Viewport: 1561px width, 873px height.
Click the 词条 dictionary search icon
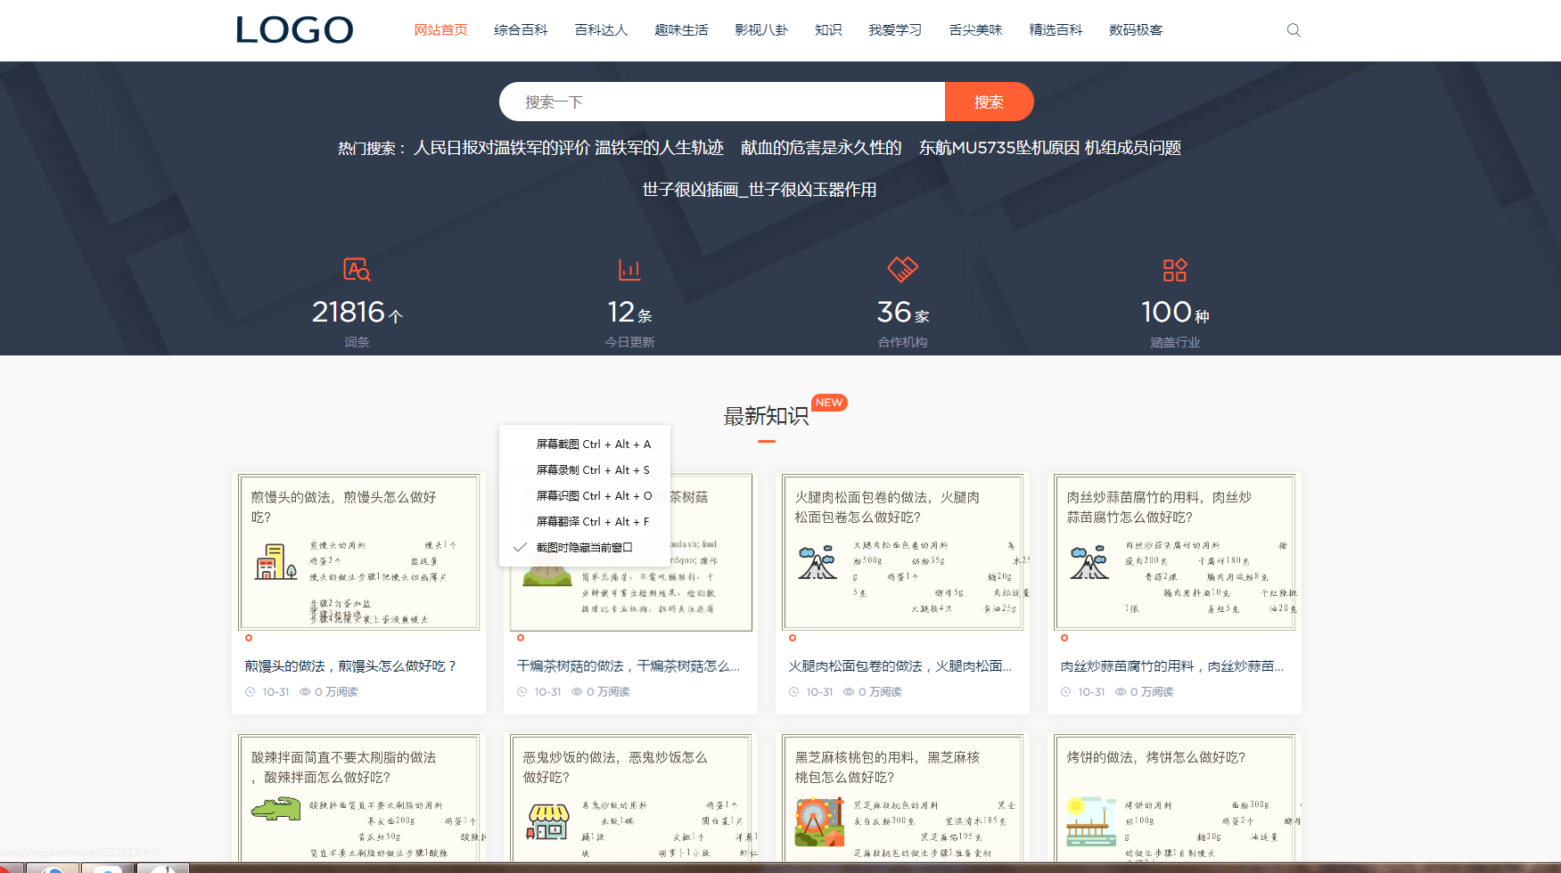tap(357, 269)
